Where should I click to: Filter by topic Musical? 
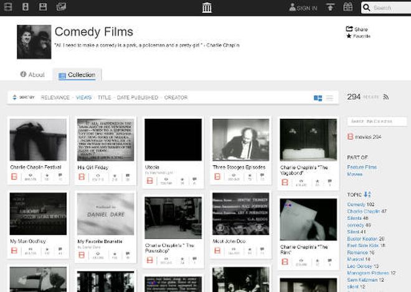tap(356, 259)
